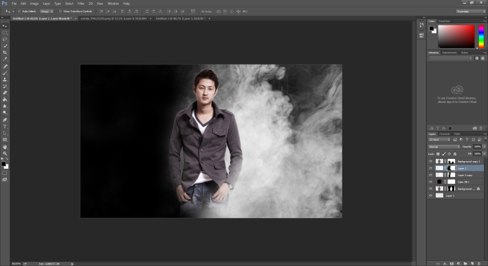Select the Clone Stamp tool
The width and height of the screenshot is (488, 266).
pos(5,80)
